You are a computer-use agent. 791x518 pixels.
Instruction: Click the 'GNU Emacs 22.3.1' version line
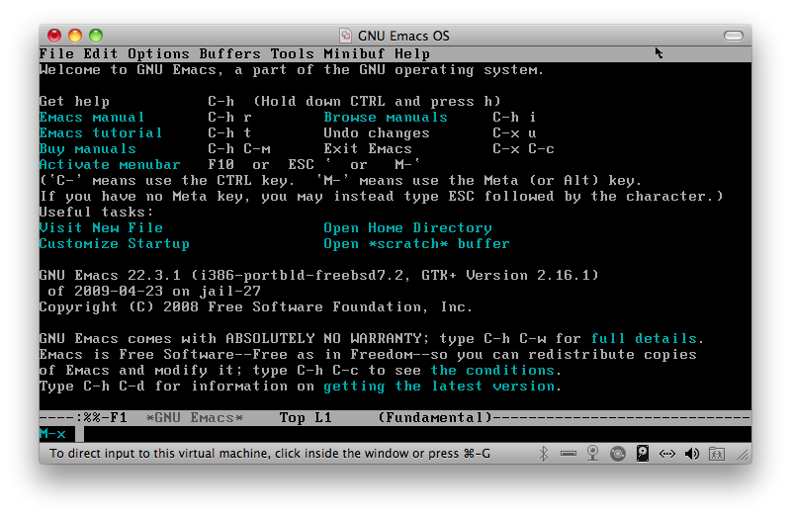click(318, 275)
